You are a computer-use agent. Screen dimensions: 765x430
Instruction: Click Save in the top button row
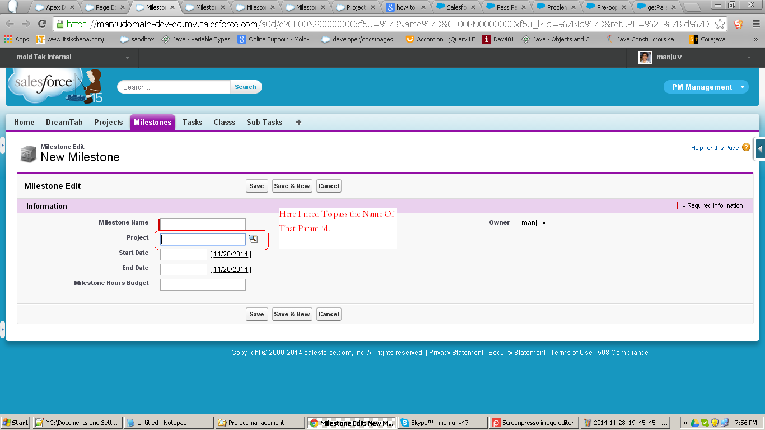point(256,186)
